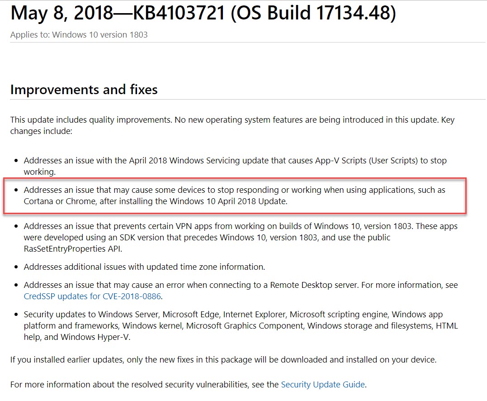The height and width of the screenshot is (401, 487).
Task: Click the 'Applies to: Windows 10 version 1803' line
Action: tap(79, 35)
